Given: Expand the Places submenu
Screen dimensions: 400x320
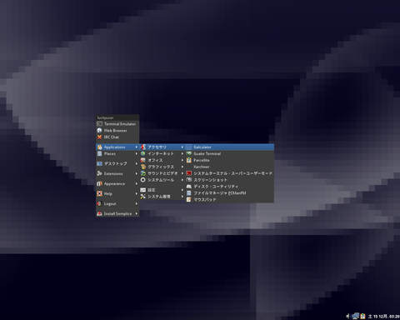Looking at the screenshot, I should click(x=117, y=153).
